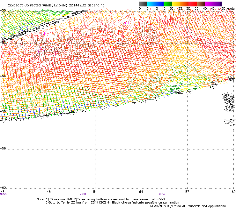Screen dimensions: 236x208
Task: Click the black contaminated wind barb cluster near longitude 60
Action: (228, 102)
